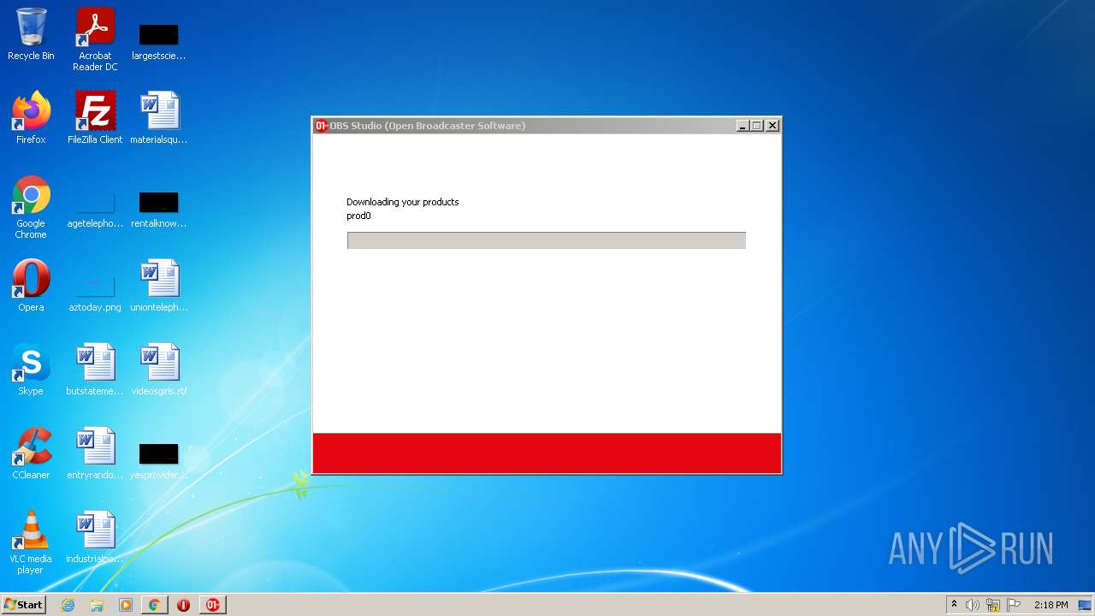Launch Acrobat Reader DC from desktop
The width and height of the screenshot is (1095, 616).
[95, 39]
